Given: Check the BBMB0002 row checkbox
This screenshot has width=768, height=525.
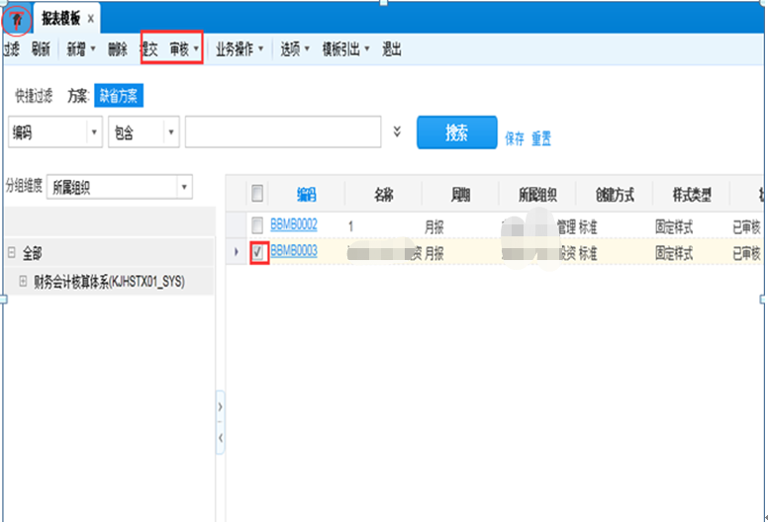Looking at the screenshot, I should click(x=257, y=225).
